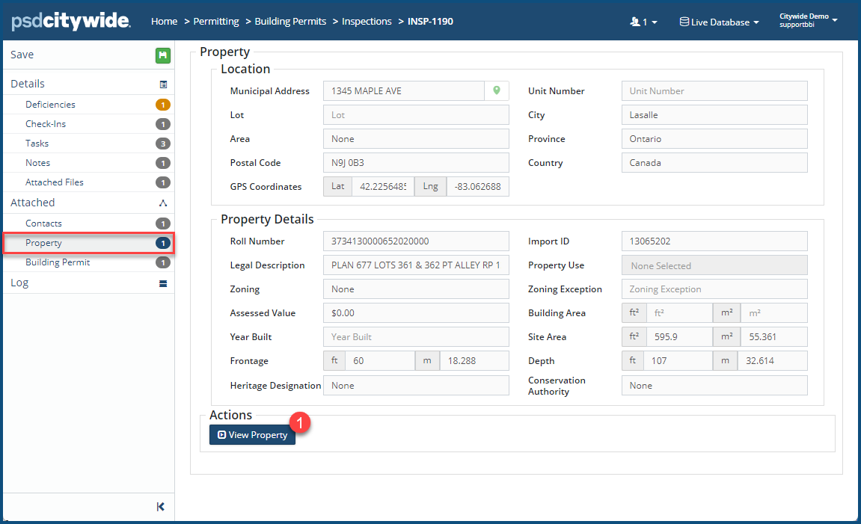This screenshot has height=524, width=861.
Task: Open Check-Ins in the sidebar
Action: pyautogui.click(x=89, y=124)
